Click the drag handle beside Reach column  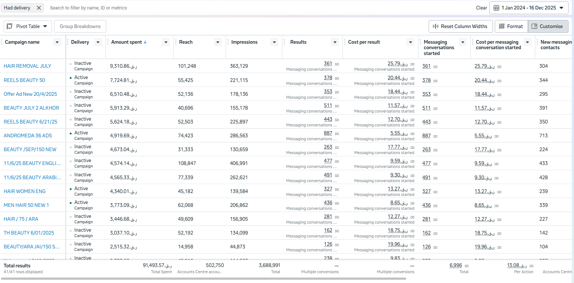pyautogui.click(x=176, y=42)
